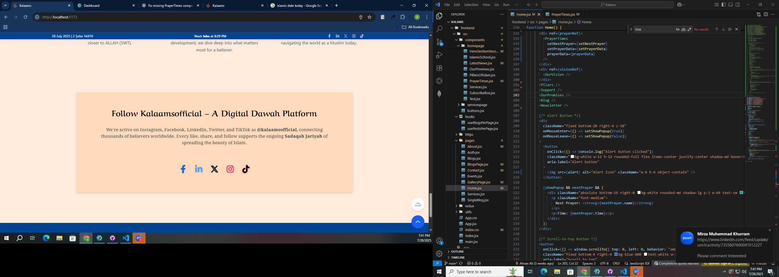The height and width of the screenshot is (277, 779).
Task: Expand the TIMELINE section
Action: (458, 258)
